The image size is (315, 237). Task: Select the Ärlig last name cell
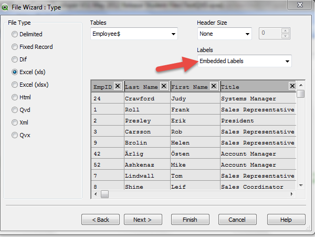point(147,153)
